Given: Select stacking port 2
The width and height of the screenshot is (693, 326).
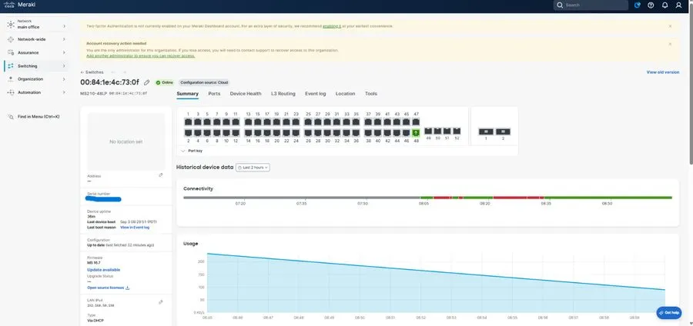Looking at the screenshot, I should [x=503, y=131].
